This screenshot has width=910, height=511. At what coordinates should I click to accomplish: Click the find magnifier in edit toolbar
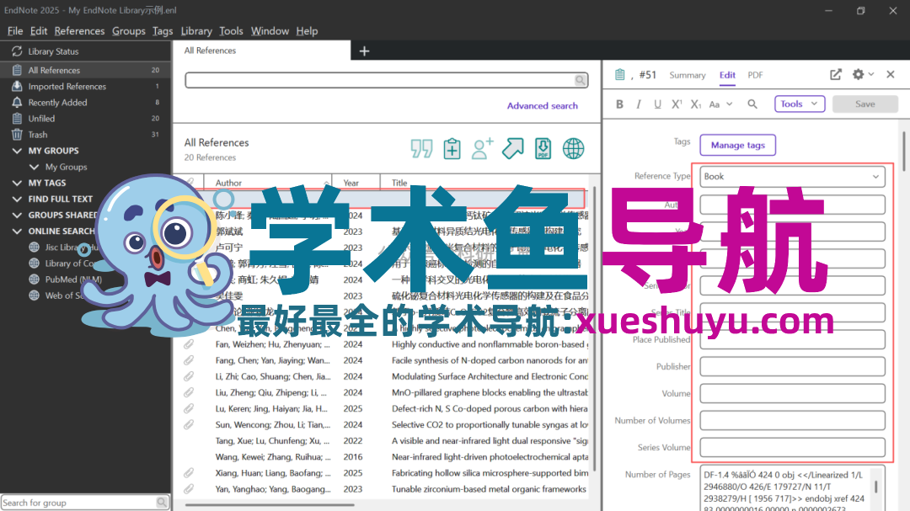752,104
